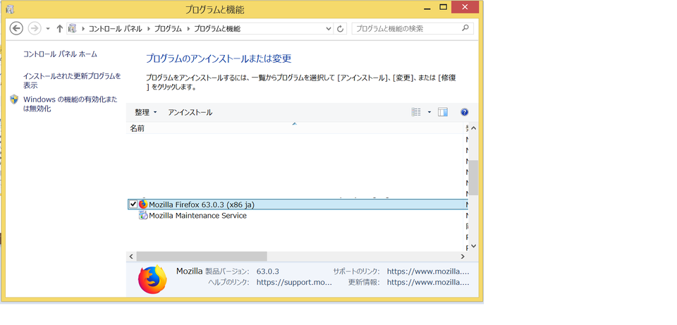Viewport: 677px width, 325px height.
Task: Open インストールされた更新プログラムを表示 link
Action: pyautogui.click(x=72, y=80)
